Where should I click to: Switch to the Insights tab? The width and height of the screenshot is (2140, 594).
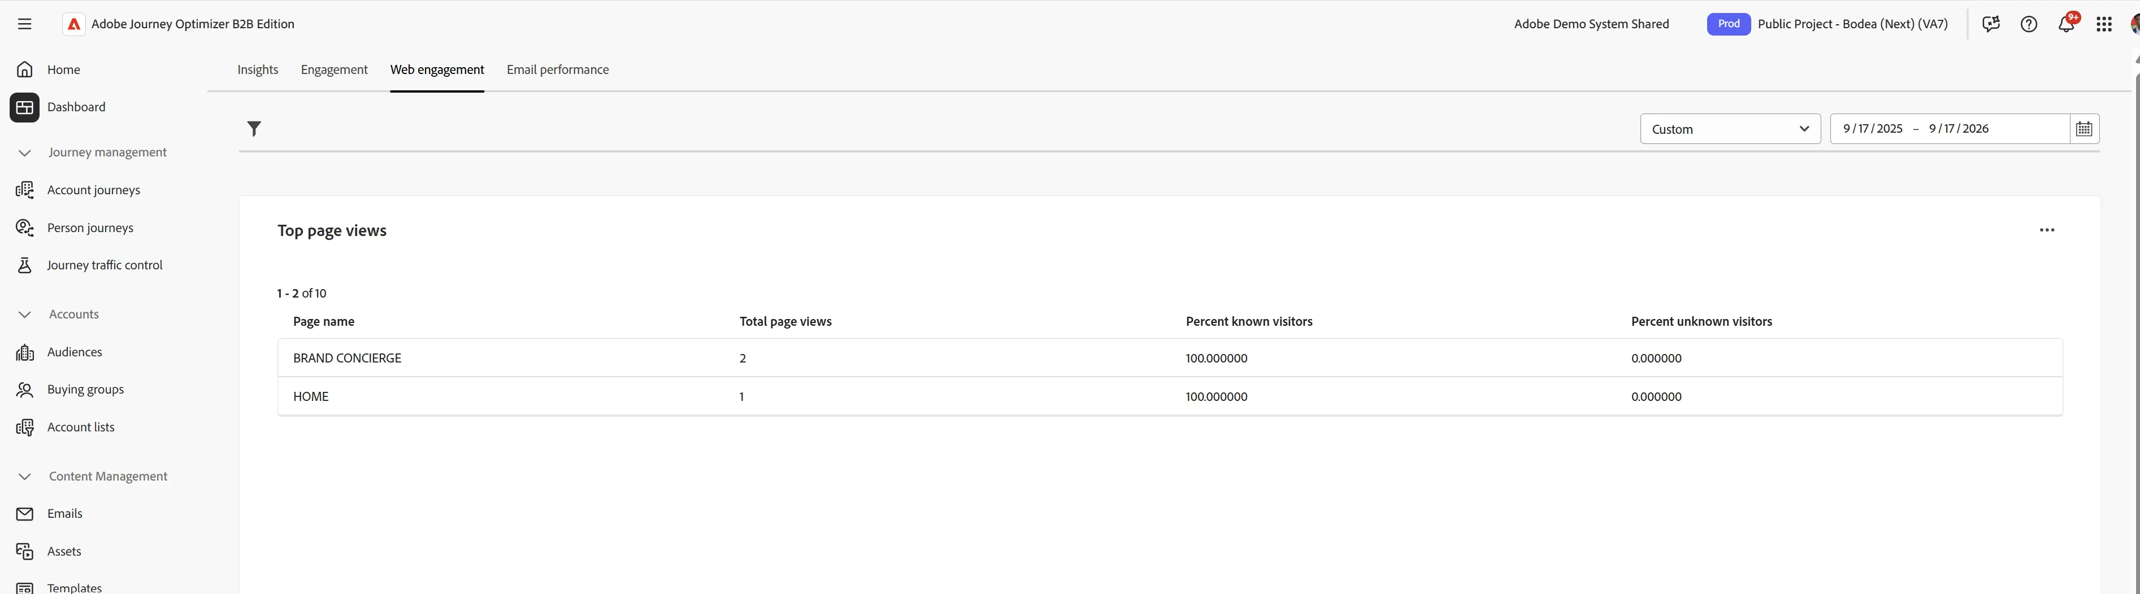coord(258,69)
